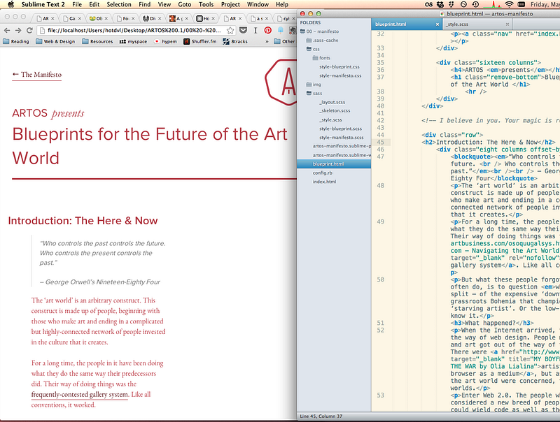
Task: Collapse the 00 – manifesto folder
Action: point(302,31)
